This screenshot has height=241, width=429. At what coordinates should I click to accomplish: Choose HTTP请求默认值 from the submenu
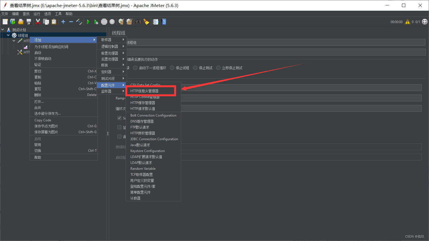click(x=153, y=109)
